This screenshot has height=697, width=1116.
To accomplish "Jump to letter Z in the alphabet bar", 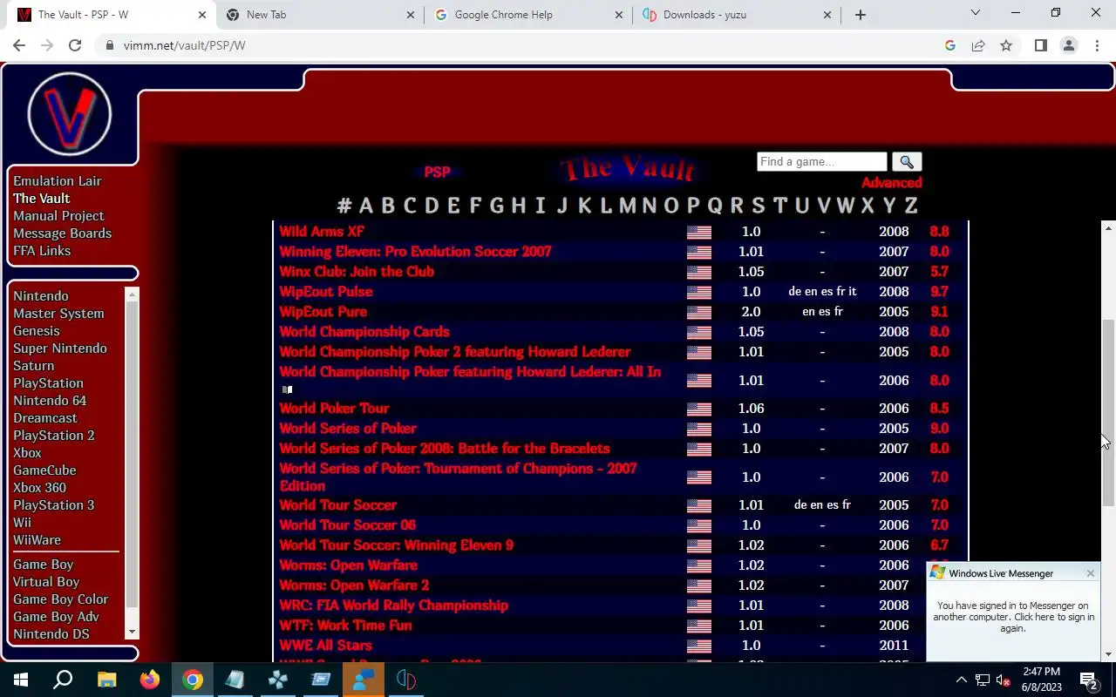I will click(910, 206).
